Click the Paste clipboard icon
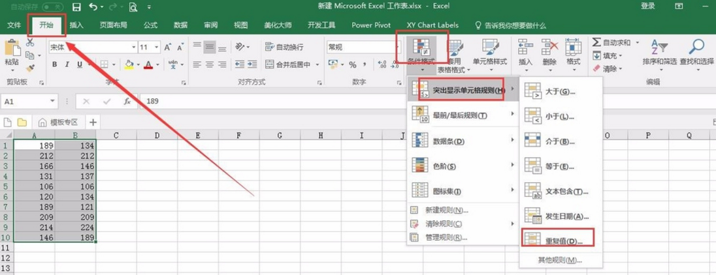The height and width of the screenshot is (275, 716). click(11, 48)
